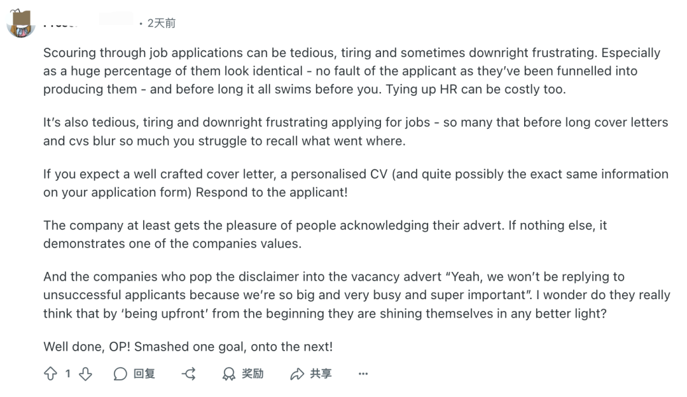Click the speech bubble reply icon

point(120,373)
